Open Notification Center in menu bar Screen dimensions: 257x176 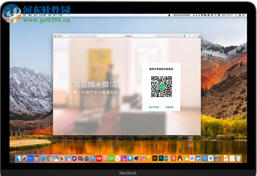243,15
